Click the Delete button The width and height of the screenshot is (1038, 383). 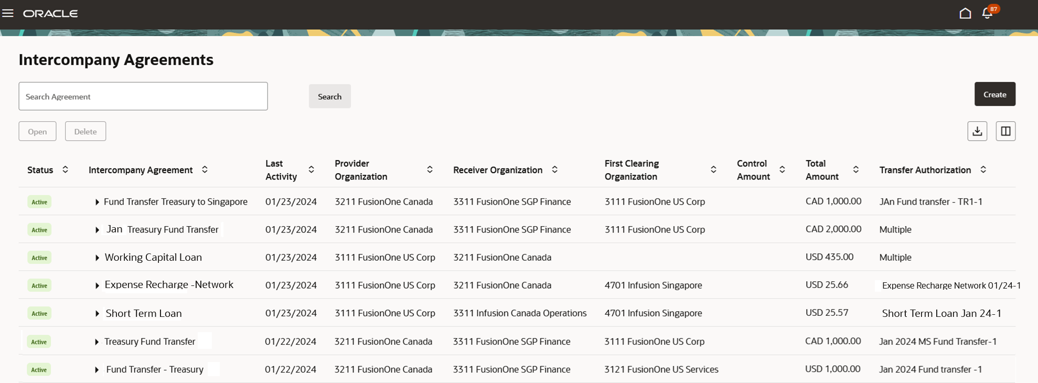(x=85, y=131)
